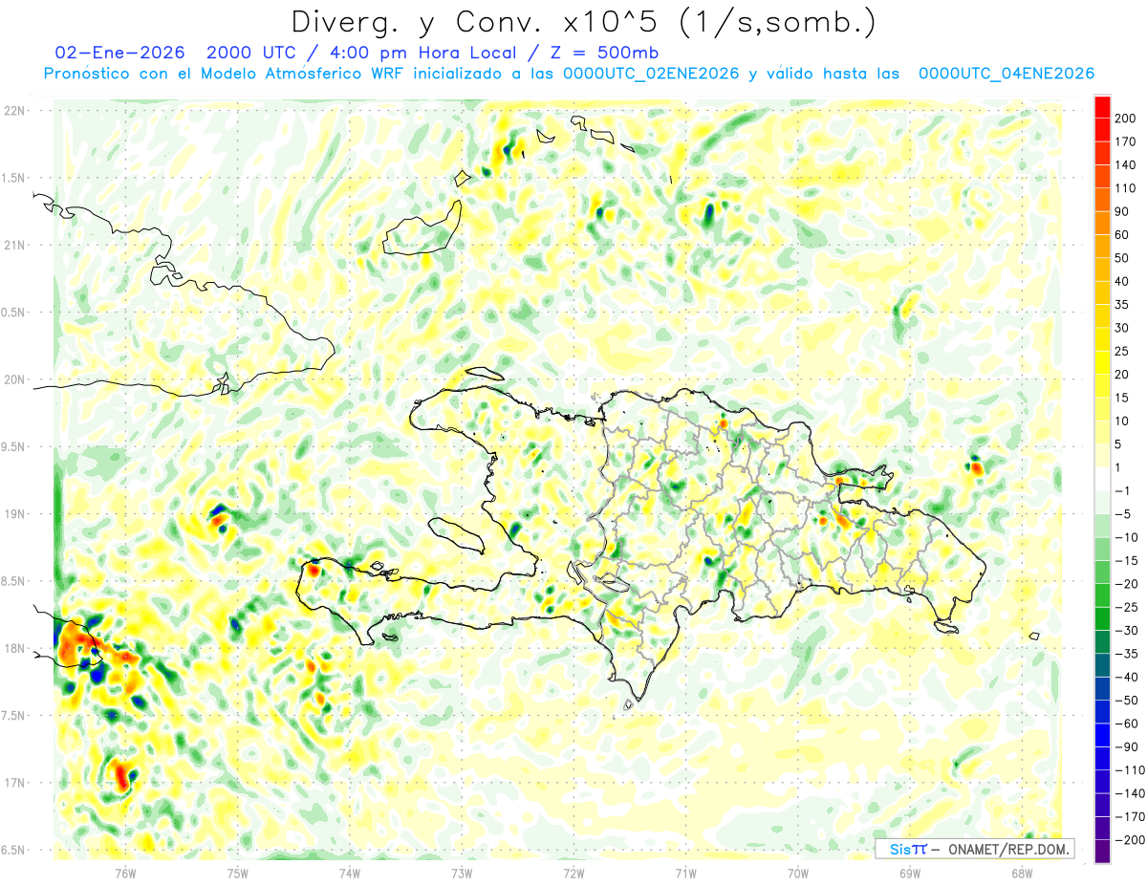Pick the purple band below the -200 mark
Screen dimensions: 1147x886
(x=1102, y=852)
